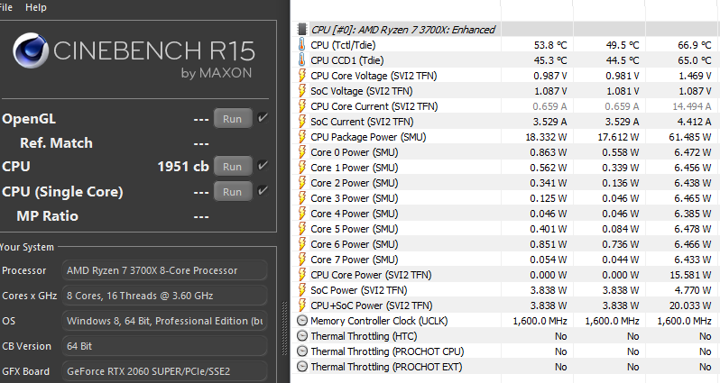Select the CPU Core Power (SVI2 TFN) label
The height and width of the screenshot is (383, 720).
(x=371, y=275)
